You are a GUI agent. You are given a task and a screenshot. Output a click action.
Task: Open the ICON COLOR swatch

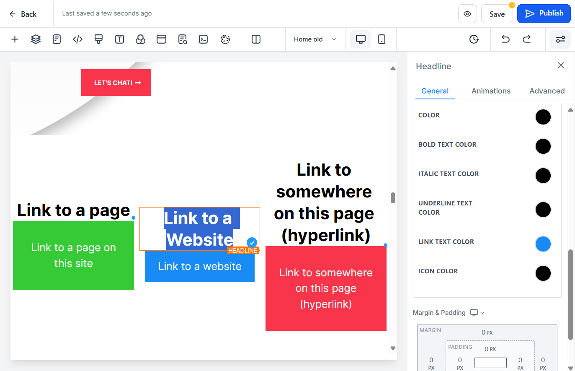point(543,273)
